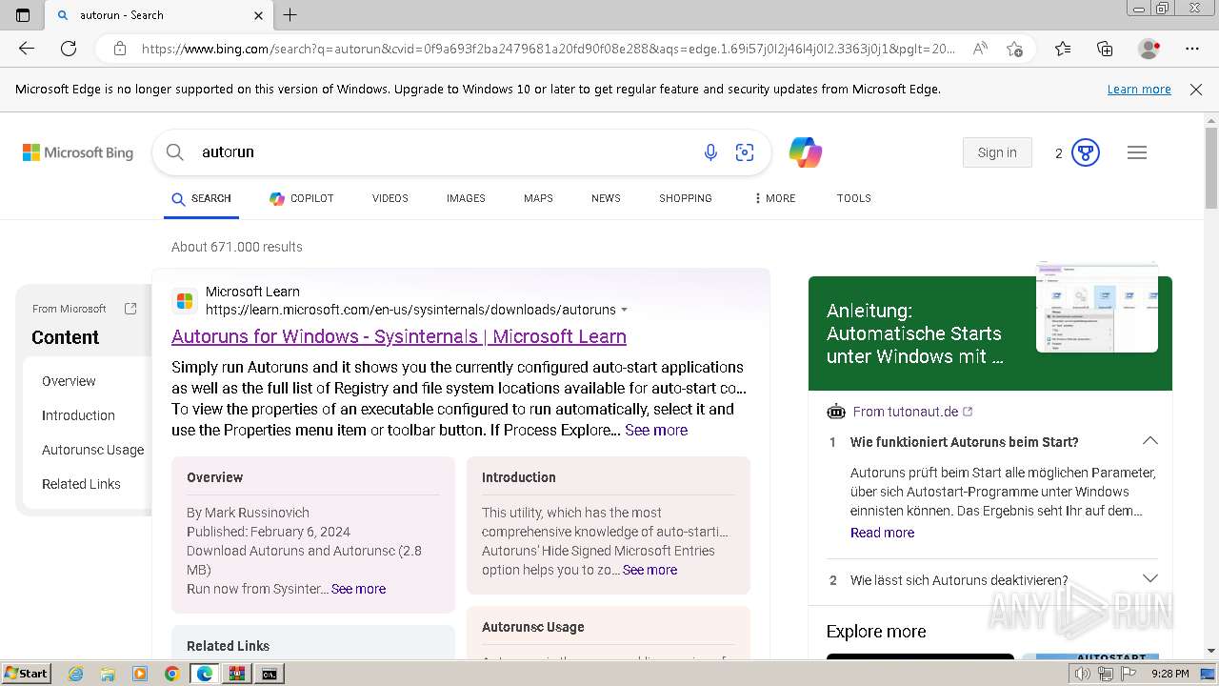Open the Collections icon

(x=1105, y=49)
